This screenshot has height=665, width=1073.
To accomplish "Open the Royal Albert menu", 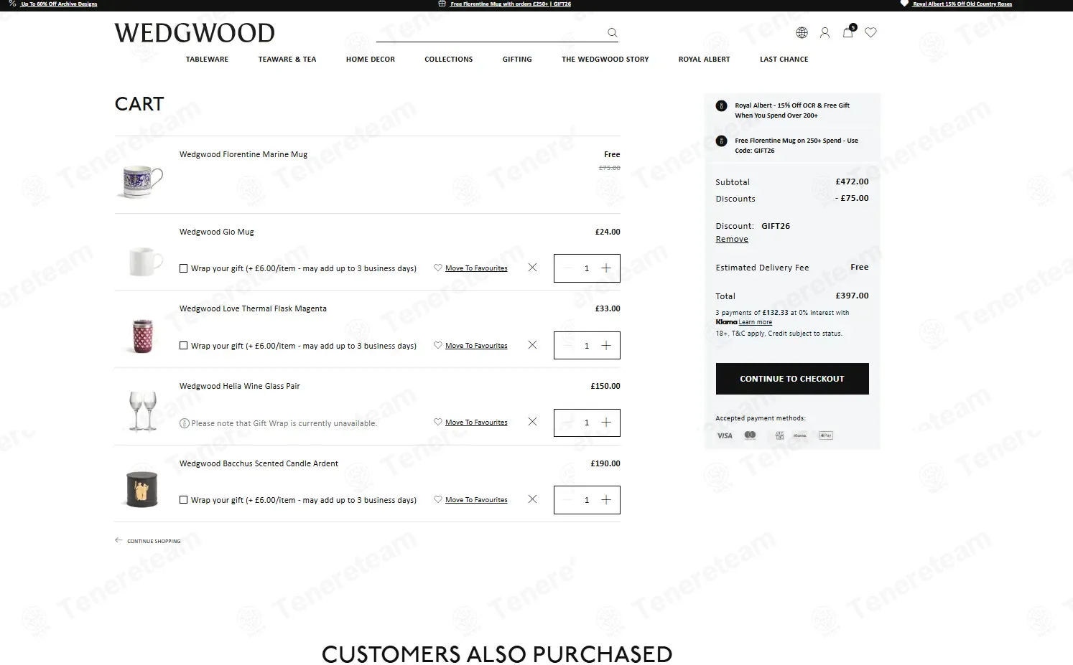I will 705,60.
